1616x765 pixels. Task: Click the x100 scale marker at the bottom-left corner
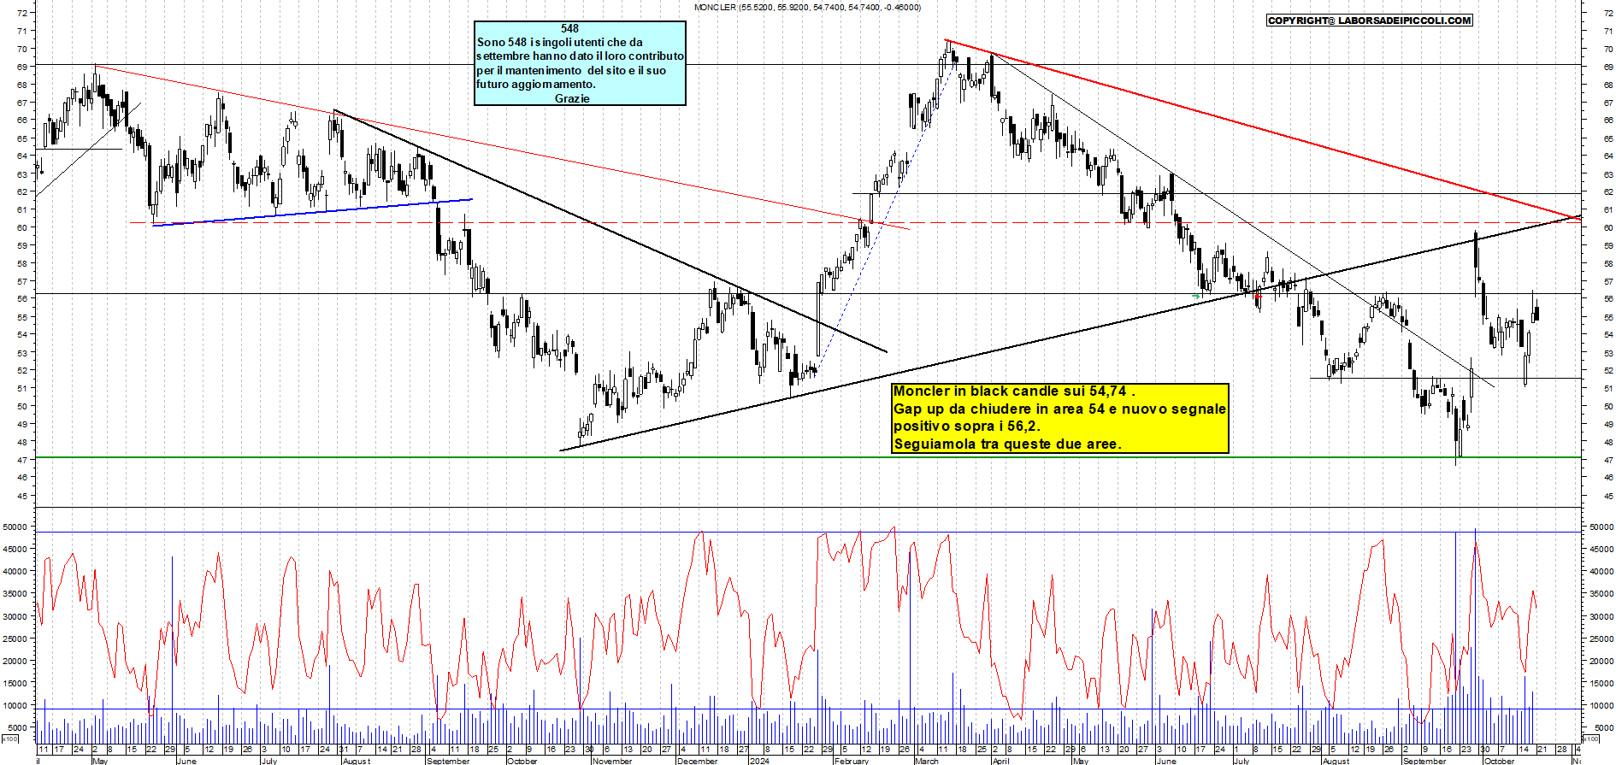click(x=9, y=739)
